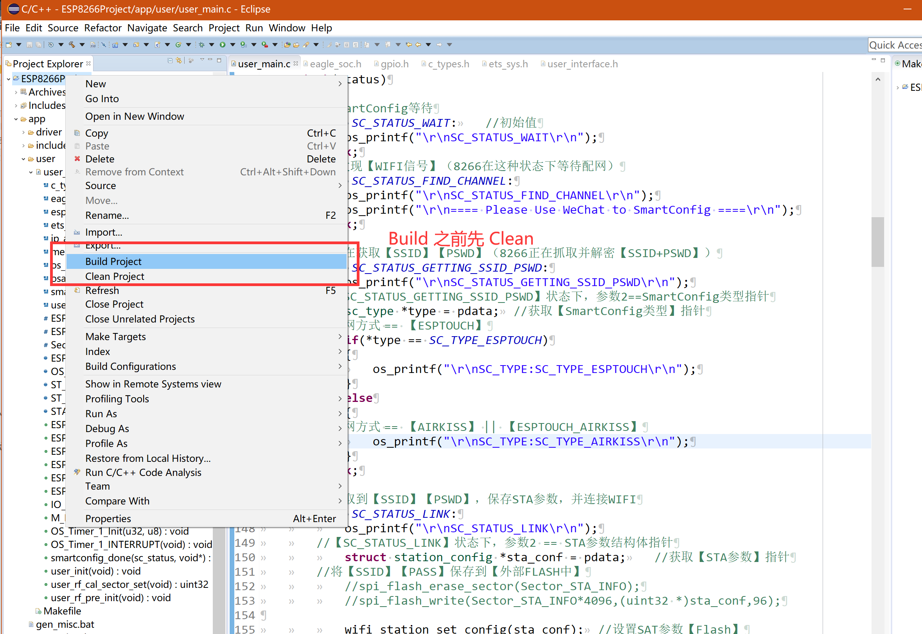922x634 pixels.
Task: Click the Quick Access search field
Action: [x=895, y=45]
